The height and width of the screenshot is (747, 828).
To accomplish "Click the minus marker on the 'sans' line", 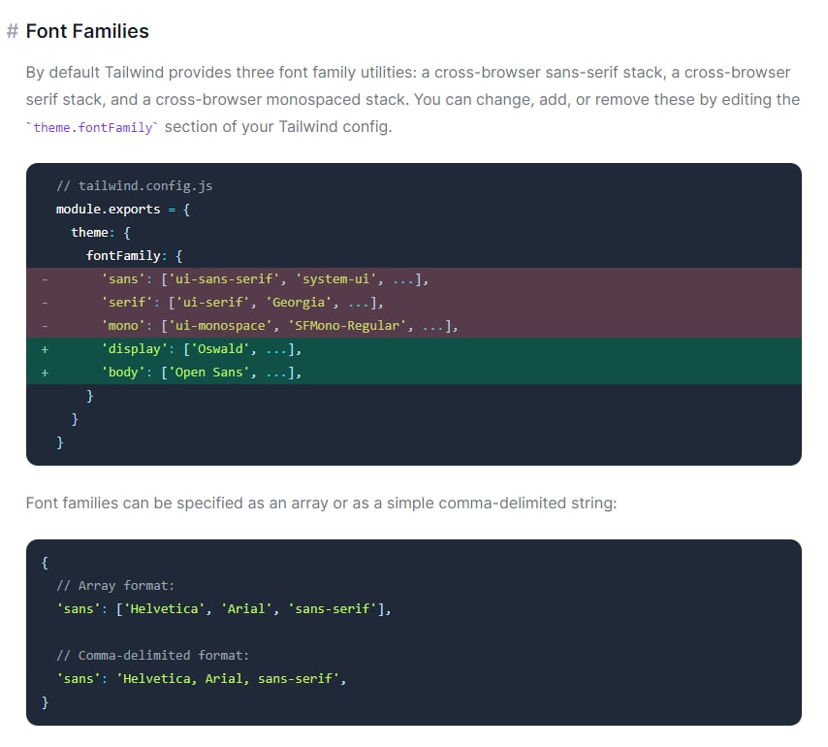I will pyautogui.click(x=45, y=279).
